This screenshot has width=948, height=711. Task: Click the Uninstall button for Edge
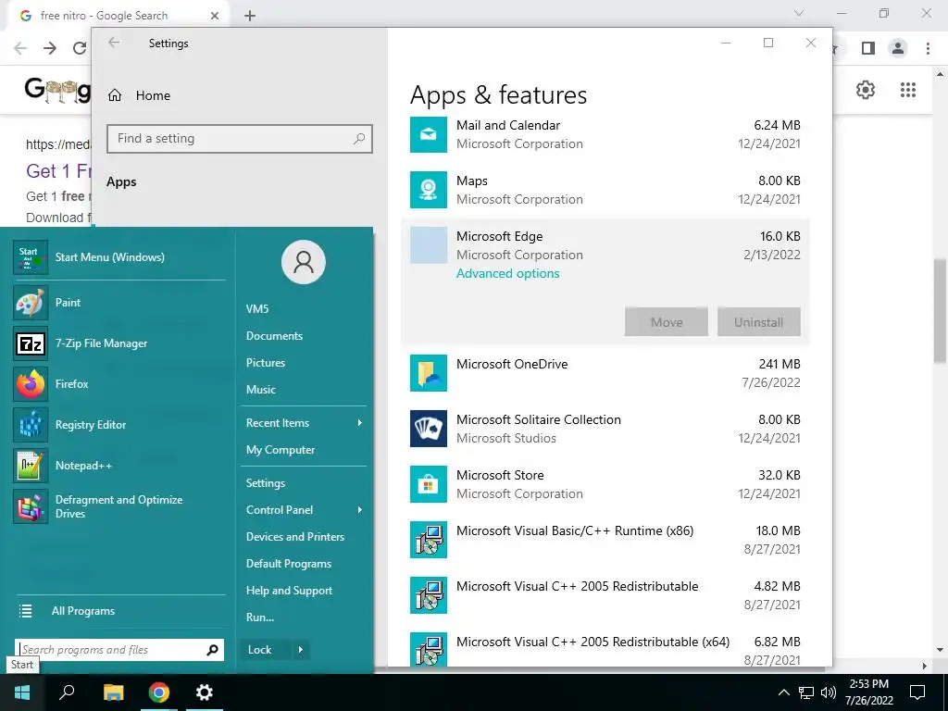coord(759,322)
